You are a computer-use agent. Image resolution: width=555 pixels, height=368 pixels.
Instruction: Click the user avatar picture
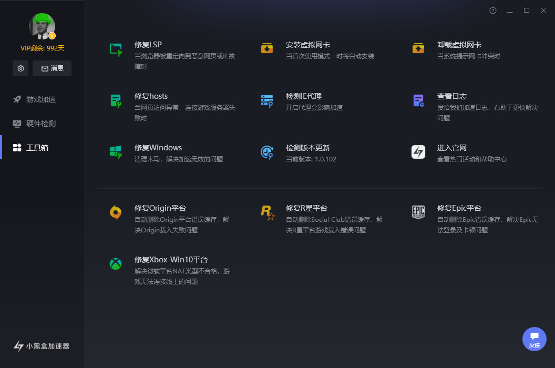42,26
